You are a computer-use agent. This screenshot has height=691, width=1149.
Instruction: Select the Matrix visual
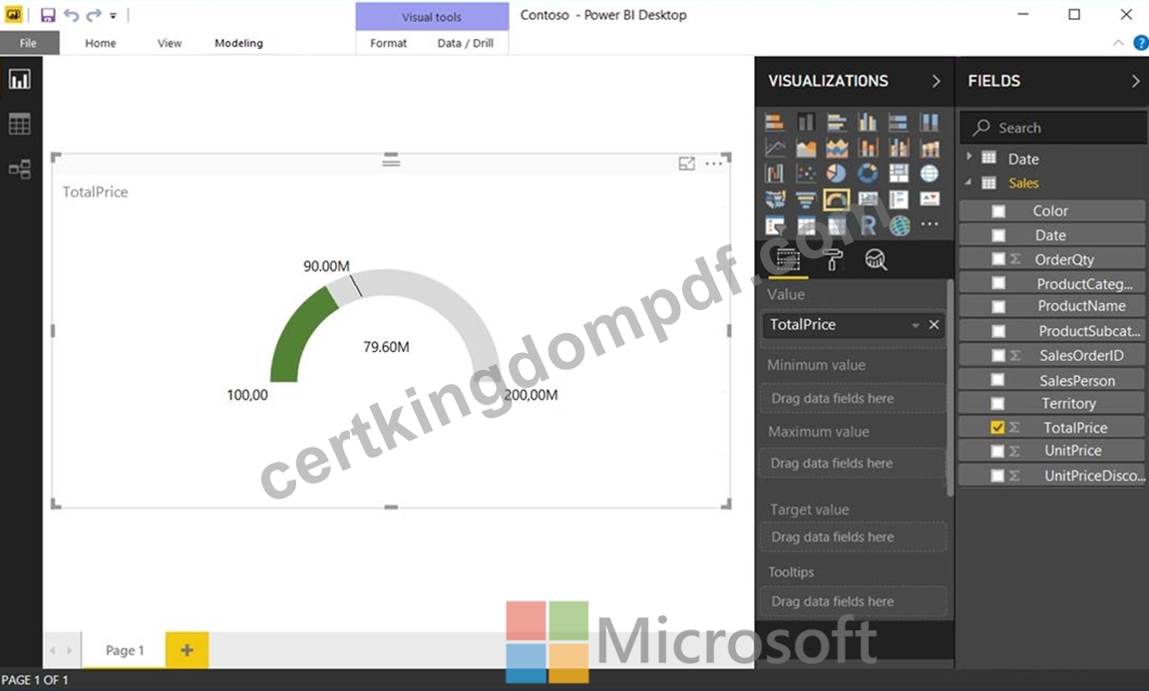pyautogui.click(x=837, y=225)
